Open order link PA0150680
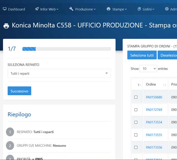The width and height of the screenshot is (177, 160). tap(154, 97)
